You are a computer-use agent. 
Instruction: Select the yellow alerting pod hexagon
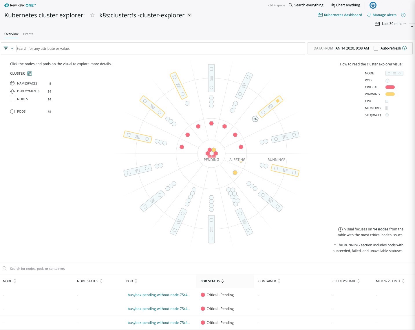pyautogui.click(x=235, y=173)
